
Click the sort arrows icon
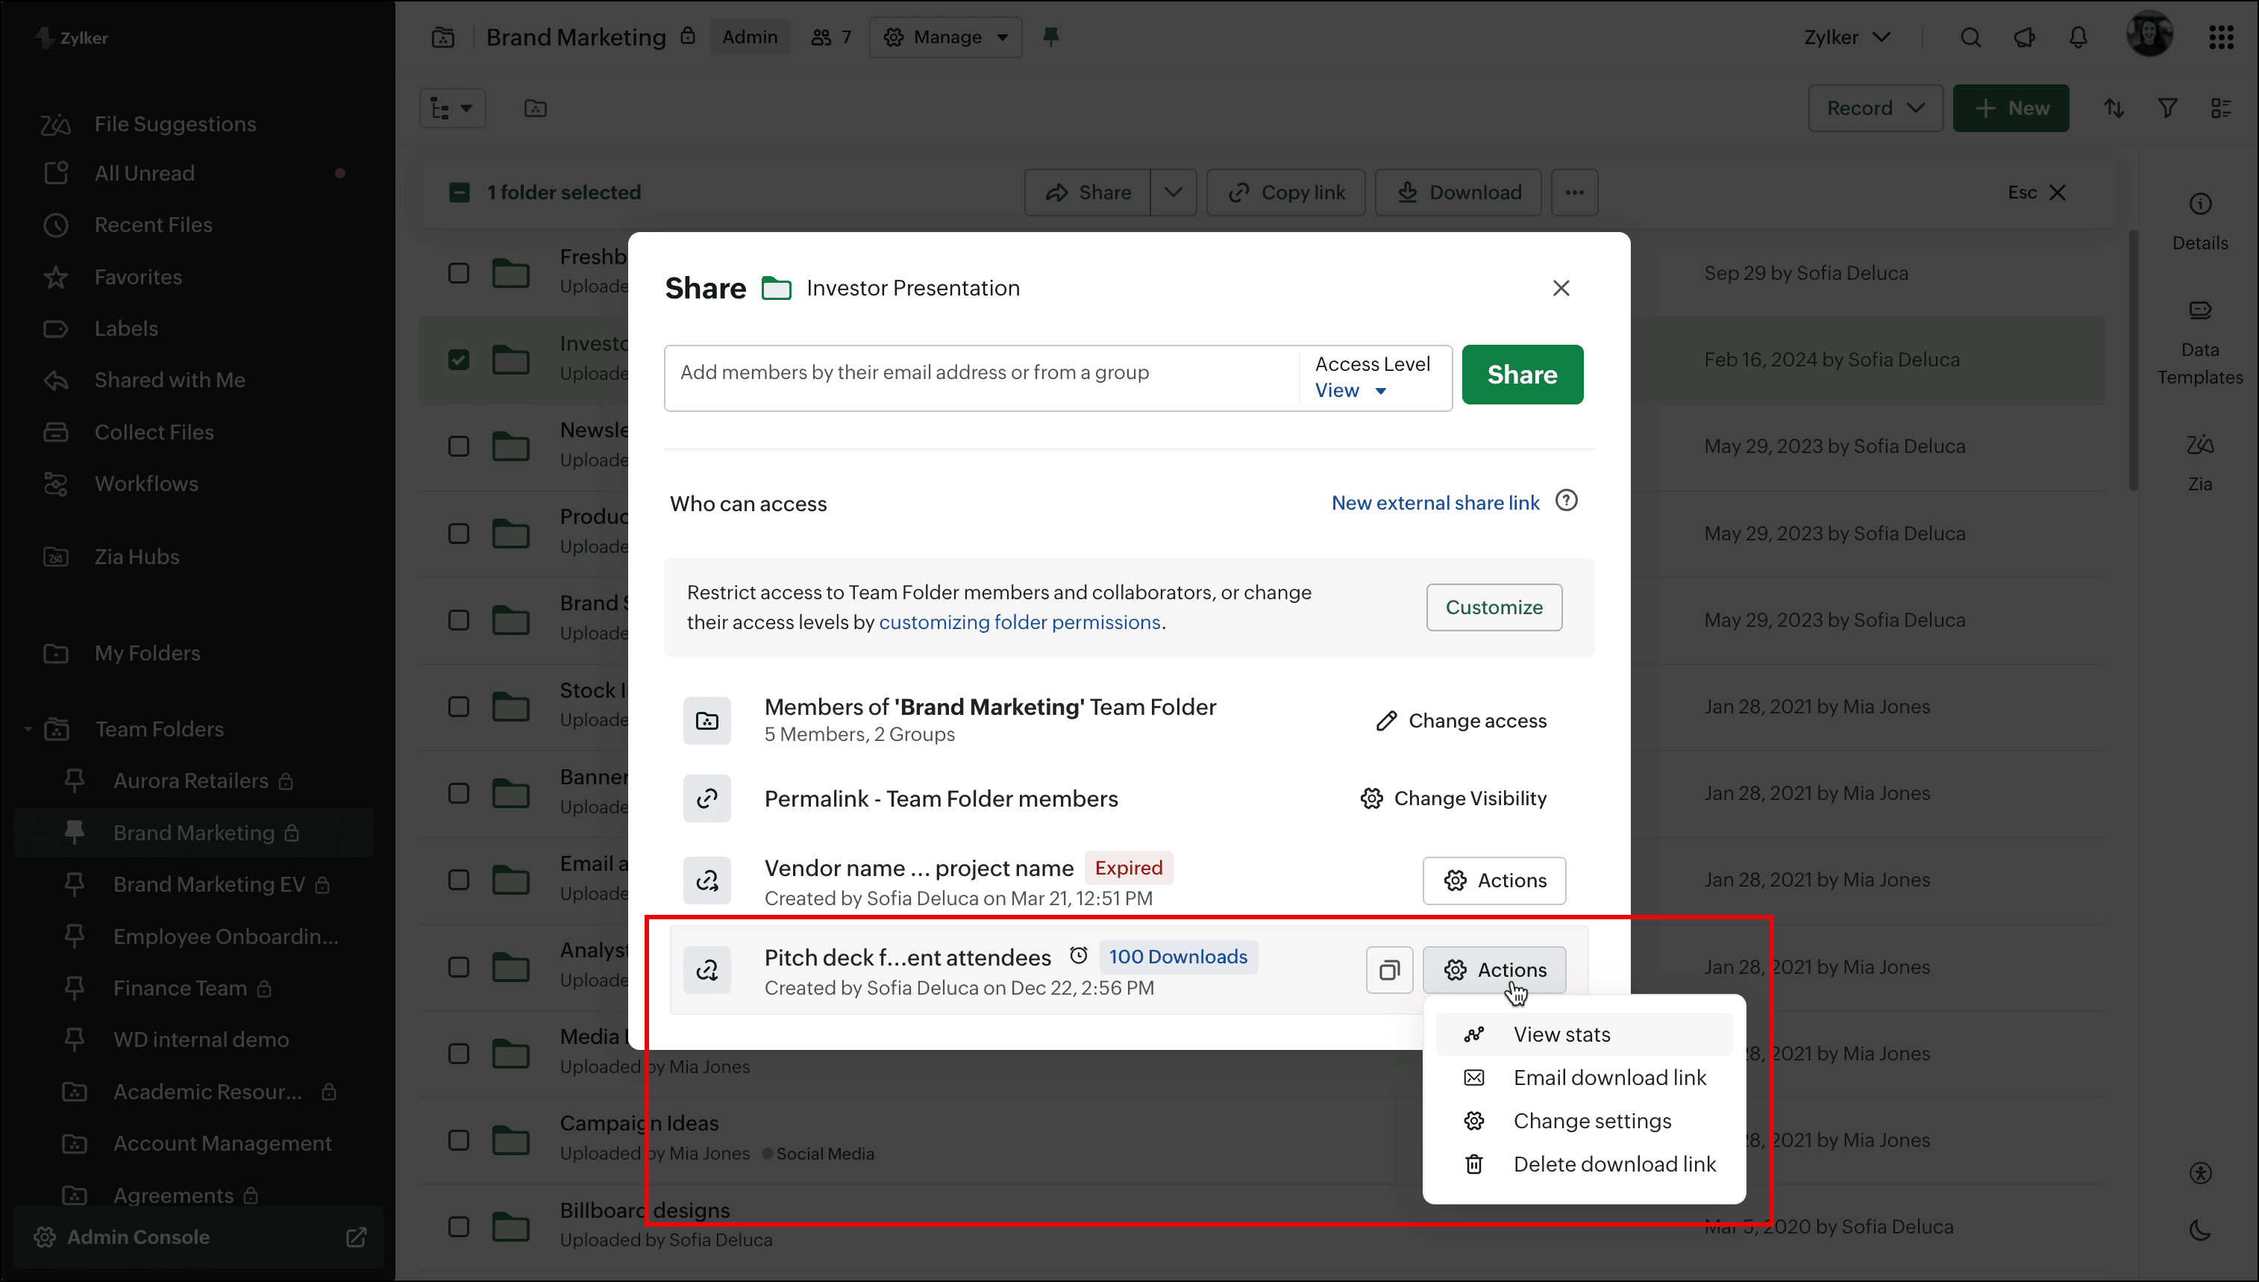[2114, 108]
